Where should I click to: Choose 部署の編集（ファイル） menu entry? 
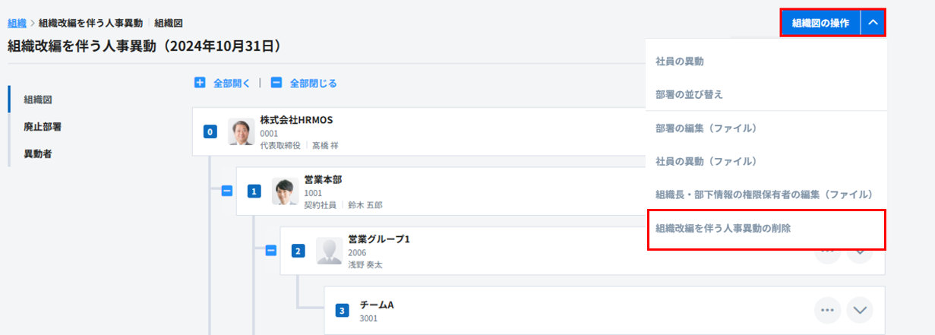tap(706, 128)
